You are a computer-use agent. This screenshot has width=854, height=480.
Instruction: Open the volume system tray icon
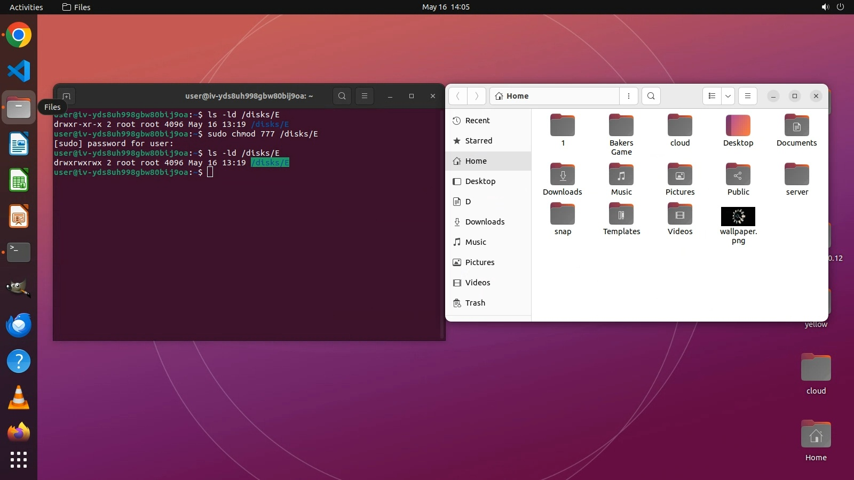[825, 7]
